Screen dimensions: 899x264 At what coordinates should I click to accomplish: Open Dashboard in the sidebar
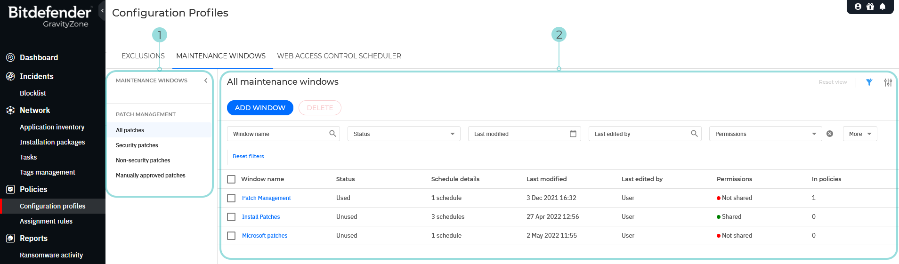39,57
